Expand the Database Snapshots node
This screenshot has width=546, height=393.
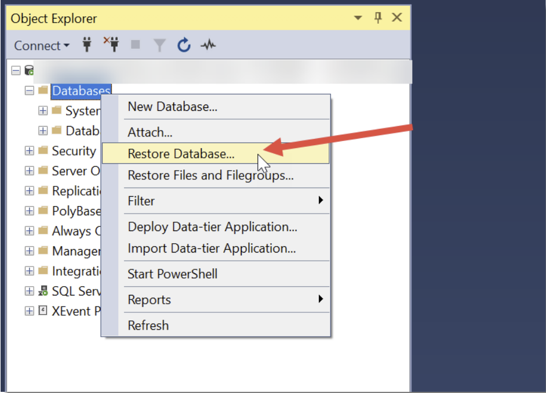(x=43, y=131)
